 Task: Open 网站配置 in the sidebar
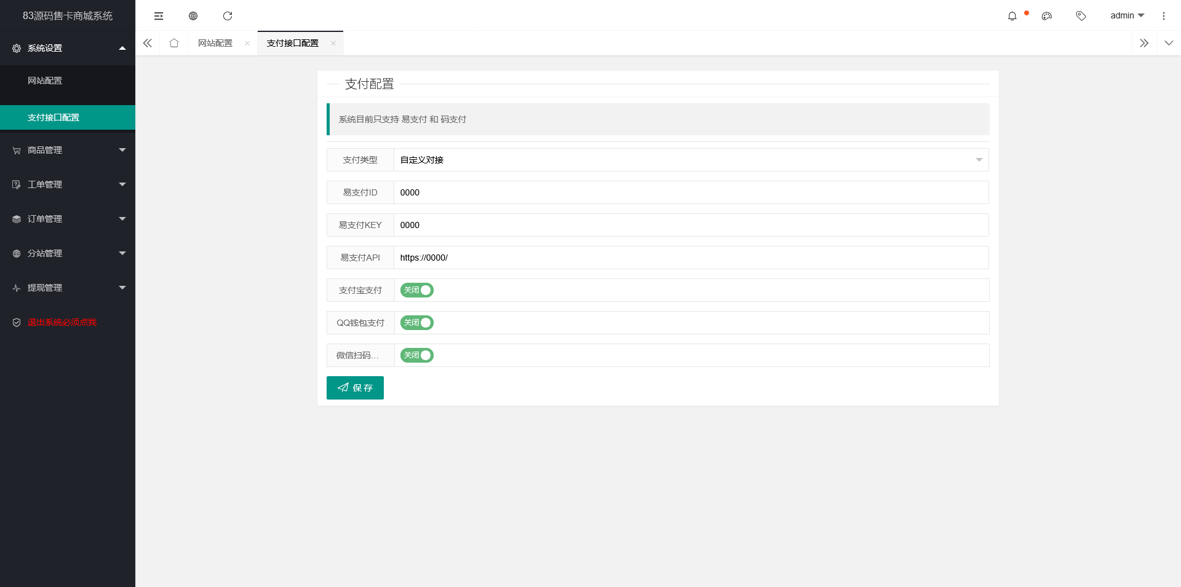point(68,81)
